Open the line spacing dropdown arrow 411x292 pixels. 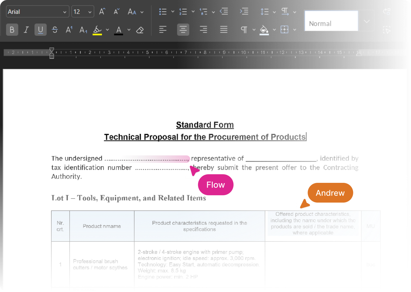(x=274, y=12)
